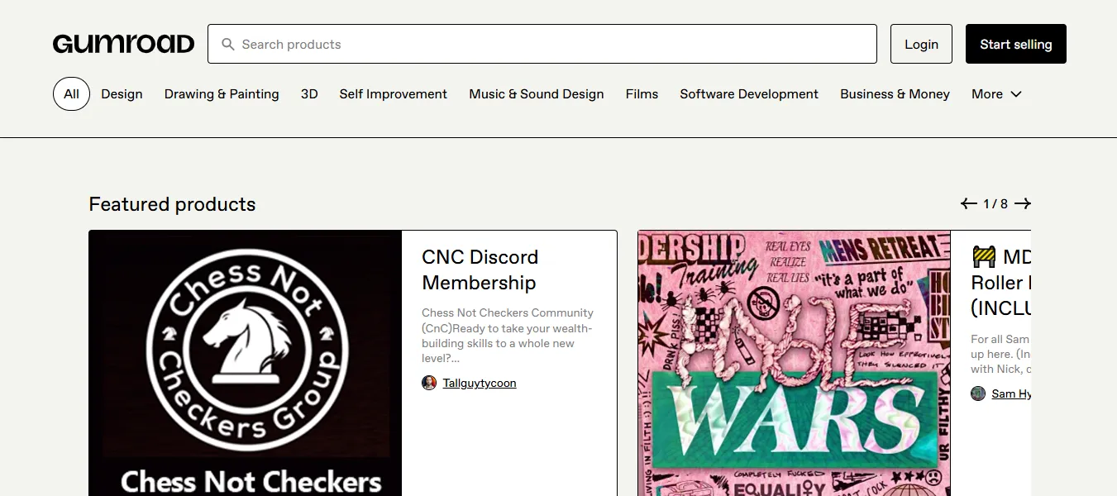Browse the Self Improvement category

coord(393,94)
